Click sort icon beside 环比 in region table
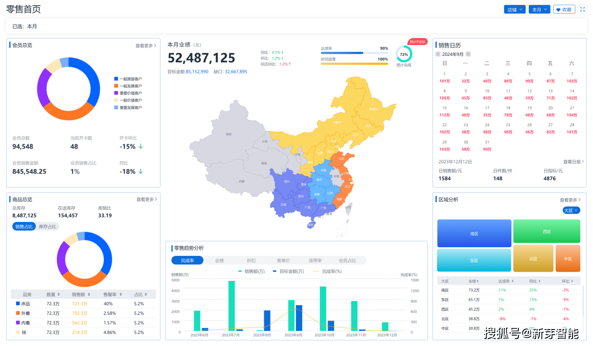 coord(572,281)
